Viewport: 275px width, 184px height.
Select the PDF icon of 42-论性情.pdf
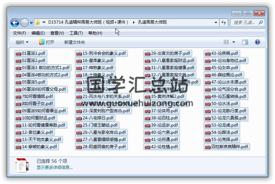point(148,147)
